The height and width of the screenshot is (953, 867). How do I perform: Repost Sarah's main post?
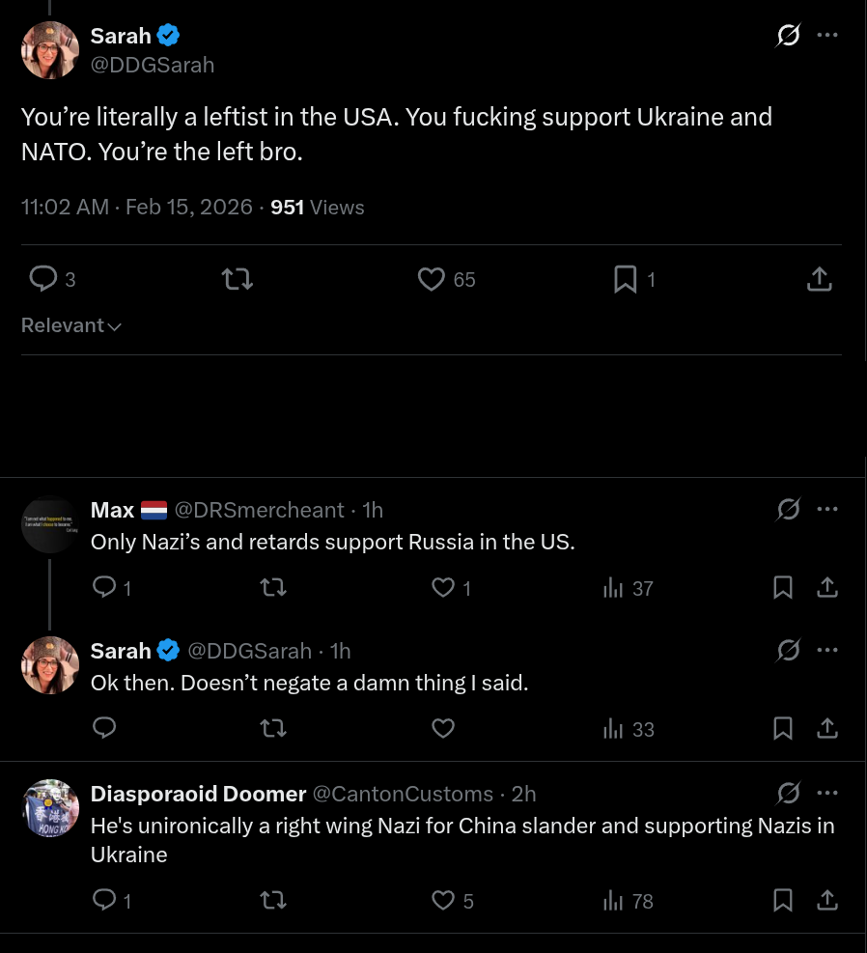pyautogui.click(x=237, y=279)
